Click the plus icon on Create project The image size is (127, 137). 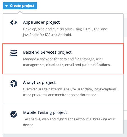[7, 6]
